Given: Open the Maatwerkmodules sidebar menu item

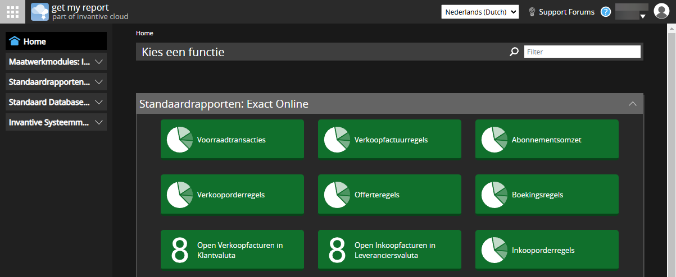Looking at the screenshot, I should pos(56,62).
